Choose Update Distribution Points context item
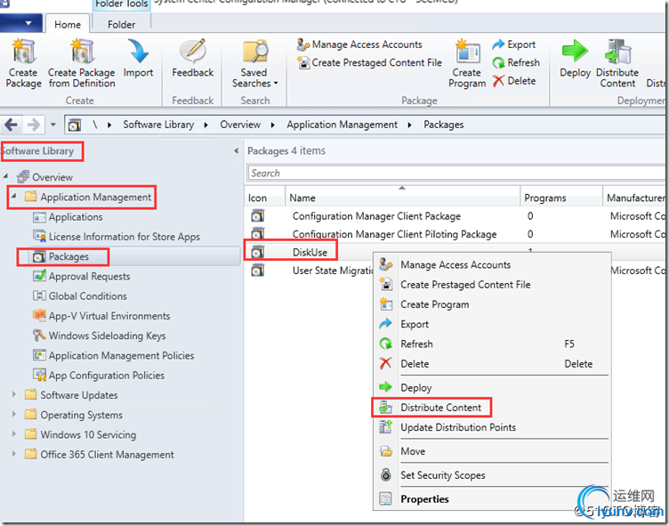Screen dimensions: 669x526 click(492, 427)
